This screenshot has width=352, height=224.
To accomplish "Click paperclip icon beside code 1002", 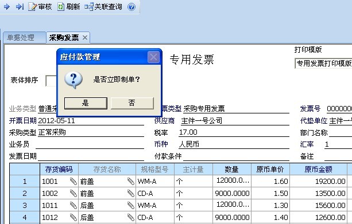I will pos(74,193).
